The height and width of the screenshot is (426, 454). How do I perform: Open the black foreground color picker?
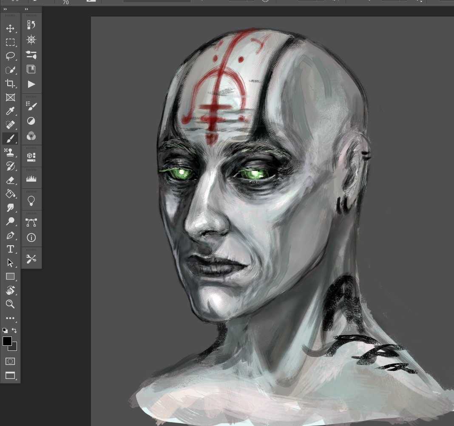coord(7,341)
